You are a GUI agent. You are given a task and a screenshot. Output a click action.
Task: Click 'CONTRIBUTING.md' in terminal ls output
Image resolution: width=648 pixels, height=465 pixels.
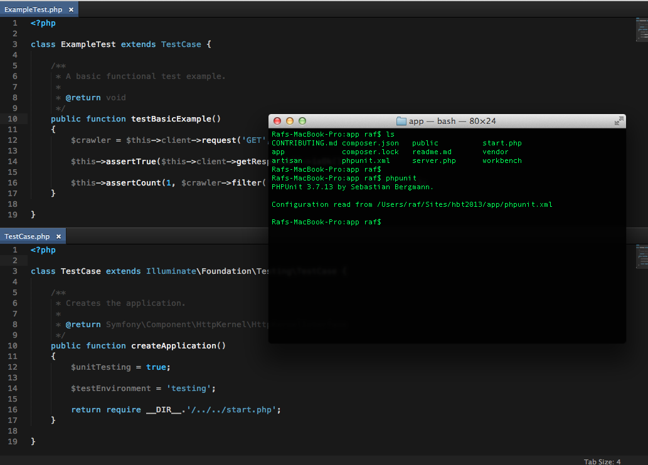[304, 144]
